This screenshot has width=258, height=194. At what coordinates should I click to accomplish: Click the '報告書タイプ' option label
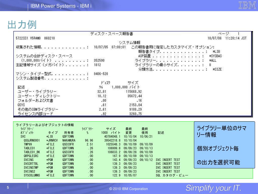[x=149, y=52]
